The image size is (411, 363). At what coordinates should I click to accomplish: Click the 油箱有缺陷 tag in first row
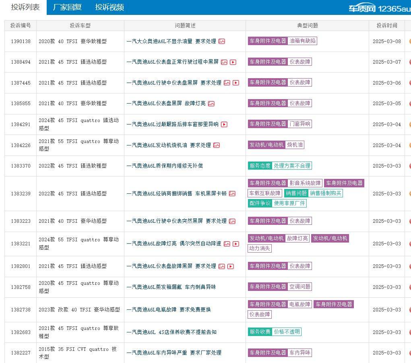[x=302, y=41]
